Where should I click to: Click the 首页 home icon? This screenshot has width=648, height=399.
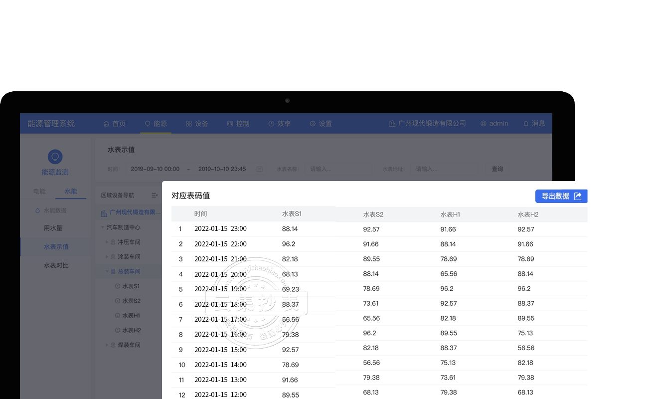(106, 124)
